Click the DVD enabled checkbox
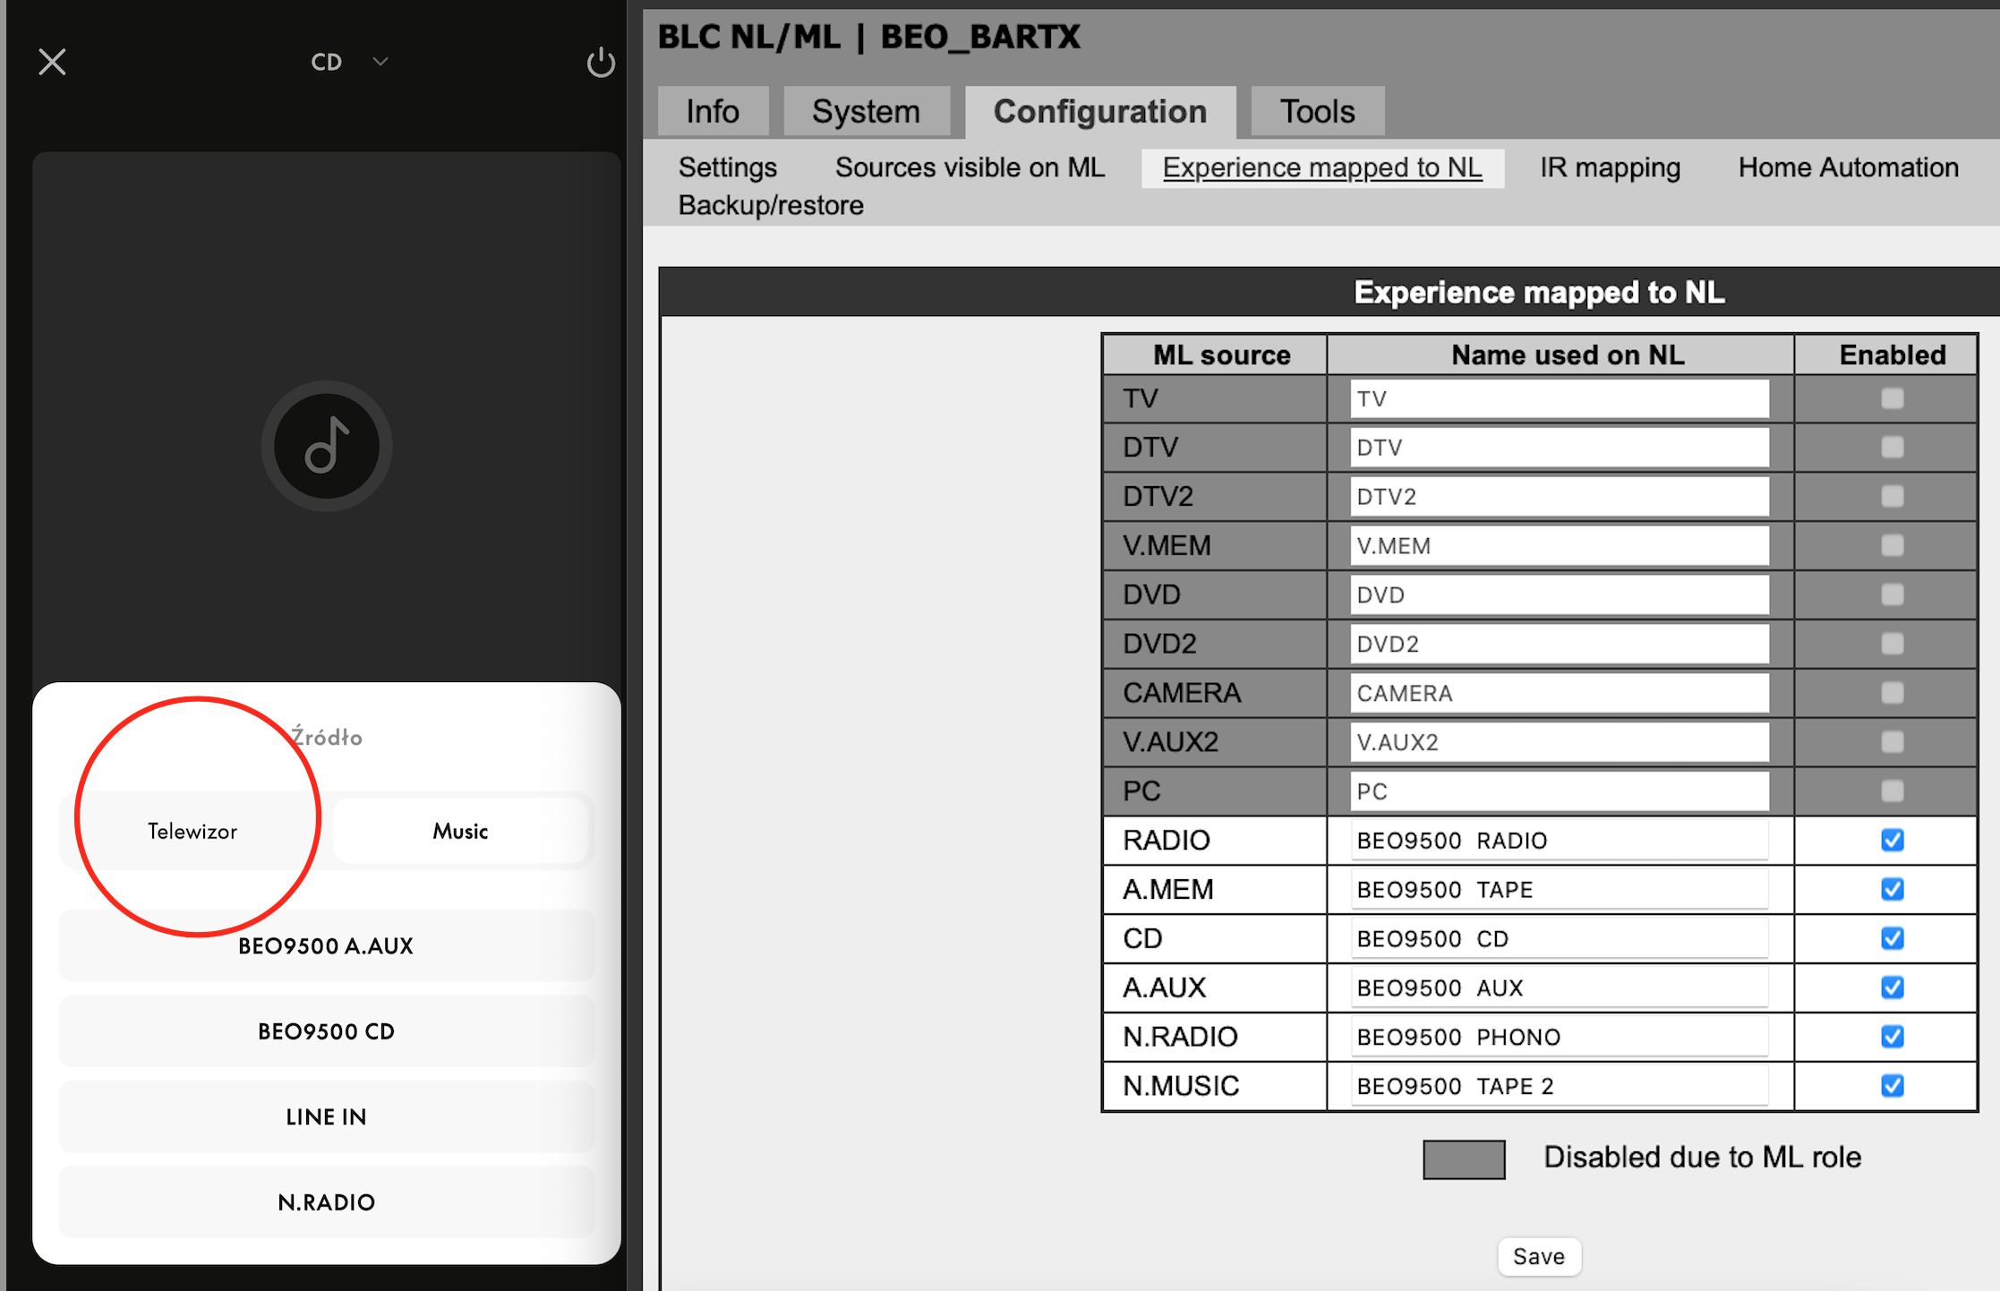Viewport: 2000px width, 1291px height. tap(1892, 594)
